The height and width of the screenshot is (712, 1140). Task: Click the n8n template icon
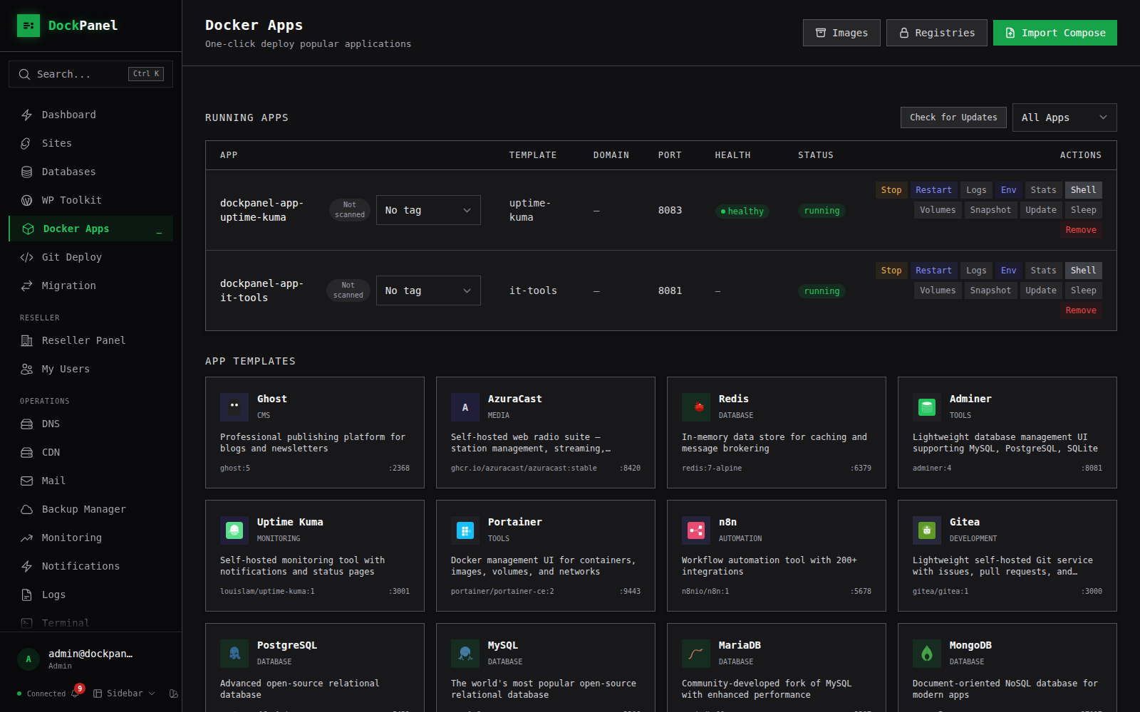pyautogui.click(x=696, y=530)
